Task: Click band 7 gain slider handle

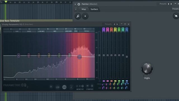Action: 127,57
